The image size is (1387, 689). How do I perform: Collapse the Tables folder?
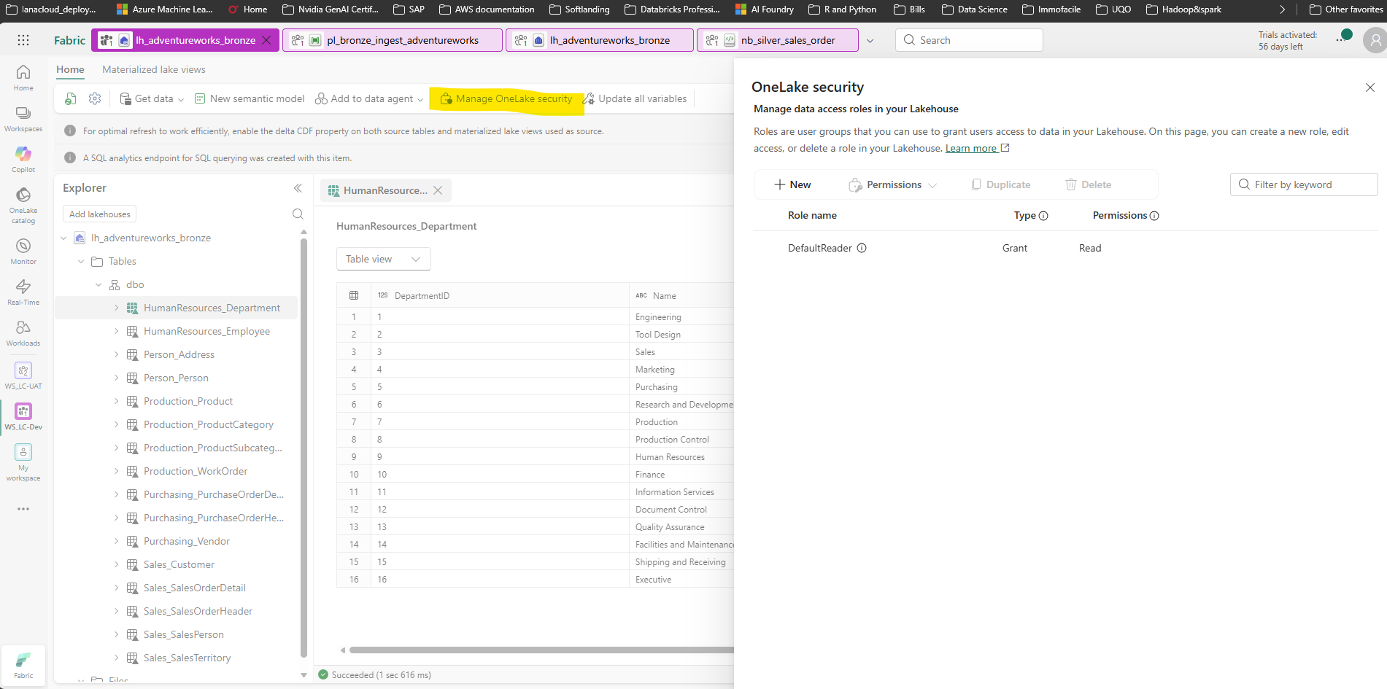[x=81, y=261]
